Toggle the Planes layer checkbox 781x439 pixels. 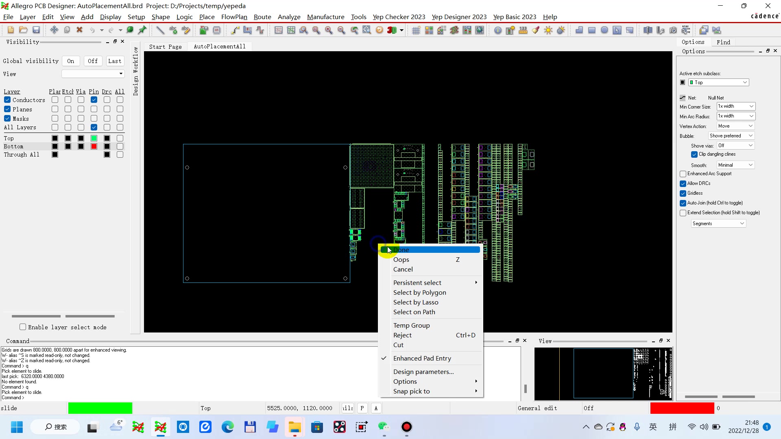[7, 109]
